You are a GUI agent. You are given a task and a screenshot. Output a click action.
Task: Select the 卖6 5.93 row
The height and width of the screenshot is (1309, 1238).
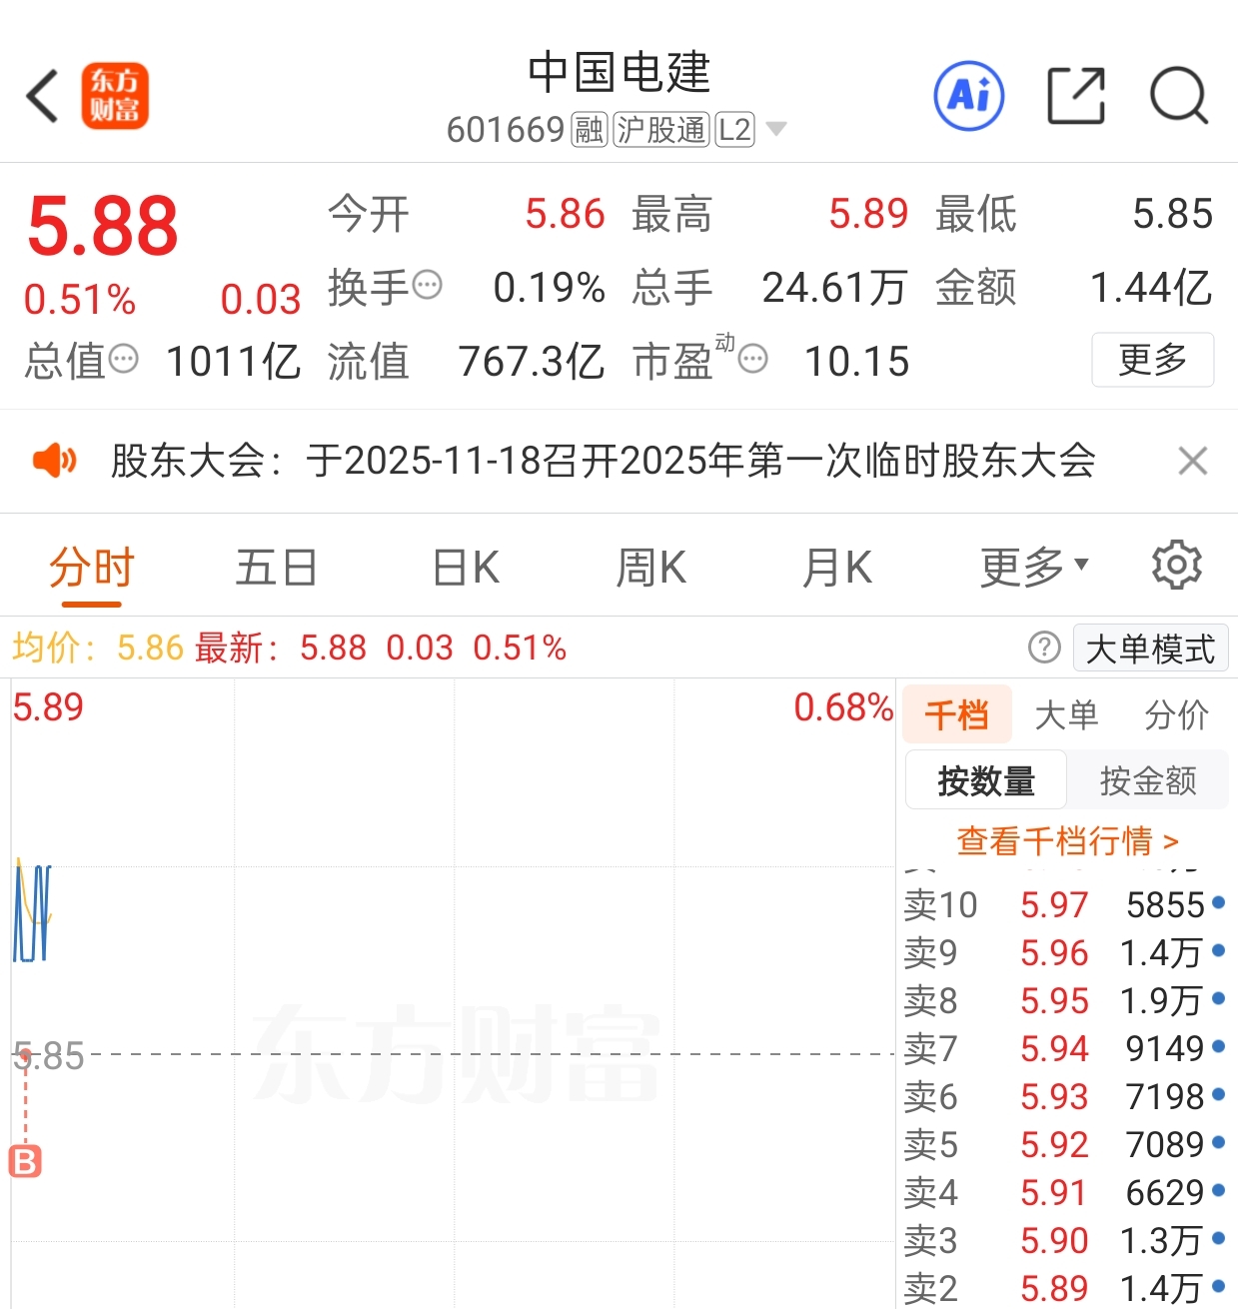pos(1065,1096)
